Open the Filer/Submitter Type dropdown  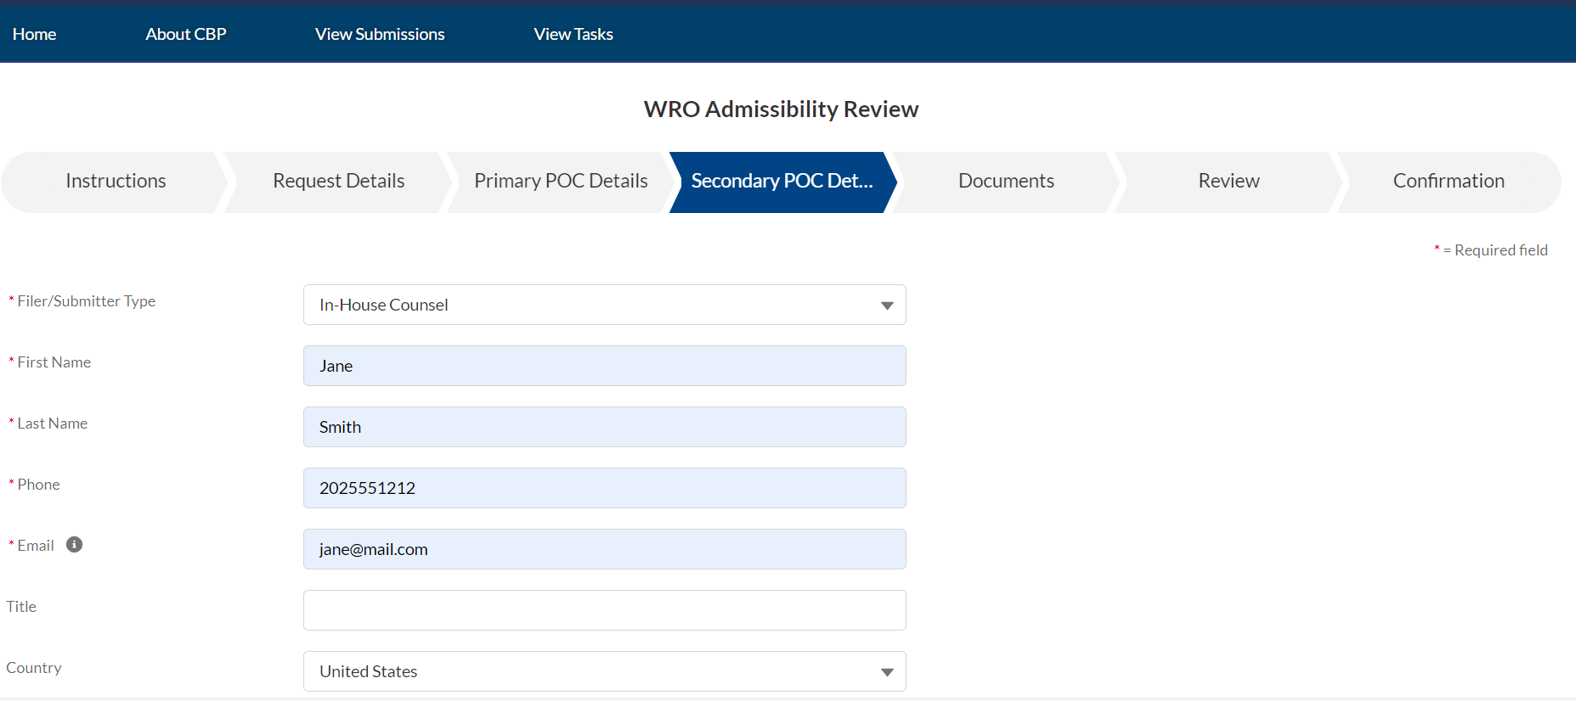603,305
